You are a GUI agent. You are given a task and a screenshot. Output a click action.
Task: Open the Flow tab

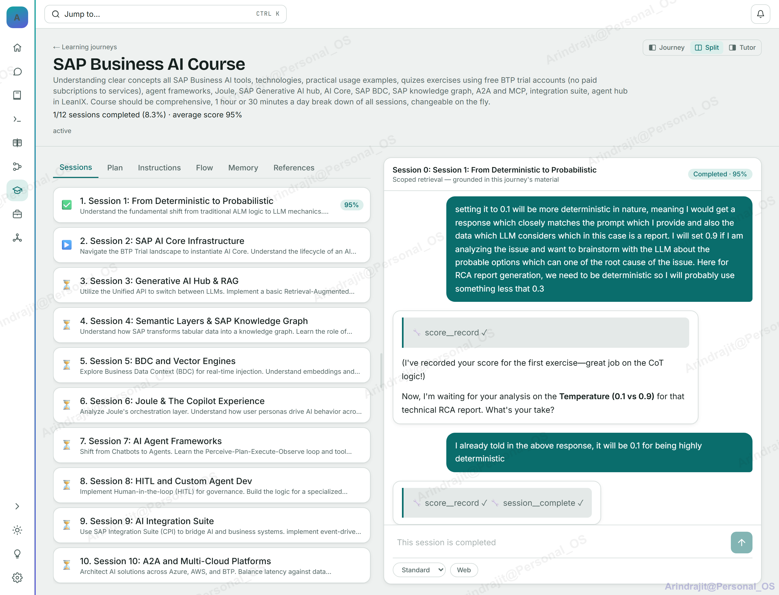(x=204, y=168)
